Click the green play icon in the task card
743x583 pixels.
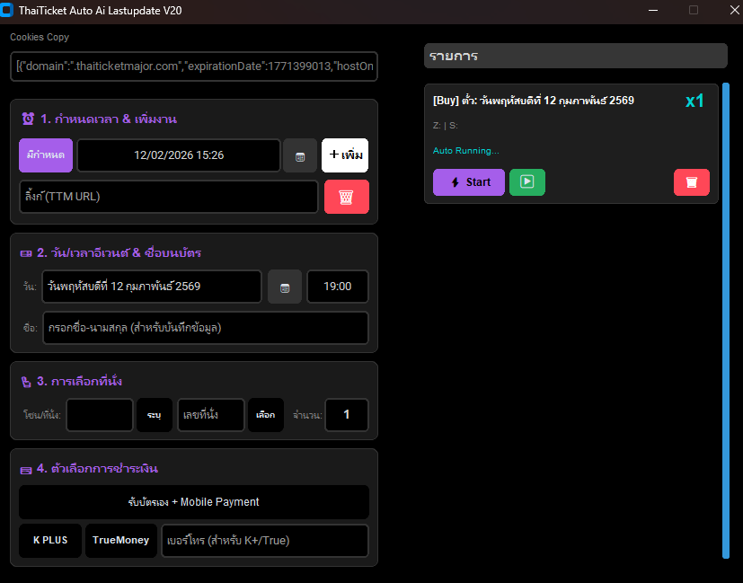pyautogui.click(x=527, y=181)
